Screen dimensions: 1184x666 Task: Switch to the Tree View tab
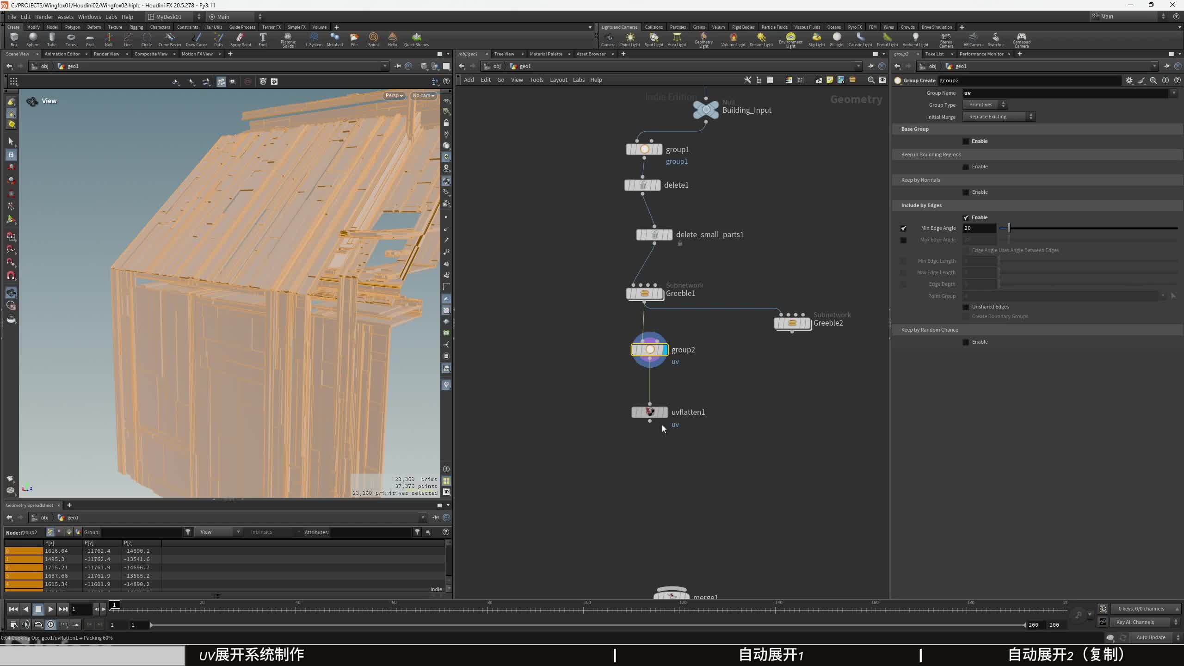tap(504, 54)
